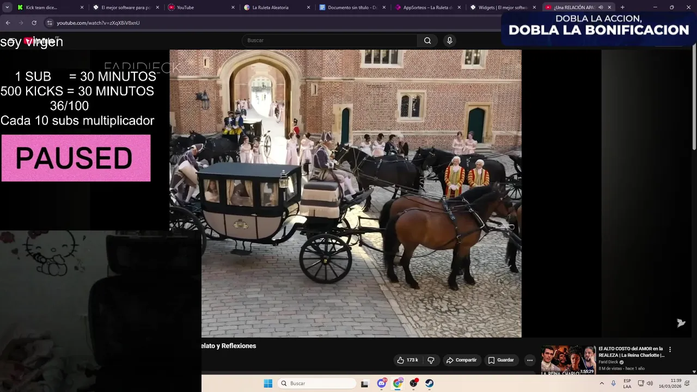Open Task View in the taskbar
697x392 pixels.
click(x=365, y=383)
